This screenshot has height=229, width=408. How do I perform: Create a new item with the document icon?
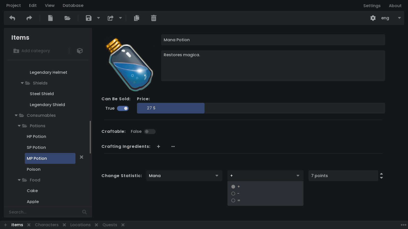pos(50,18)
